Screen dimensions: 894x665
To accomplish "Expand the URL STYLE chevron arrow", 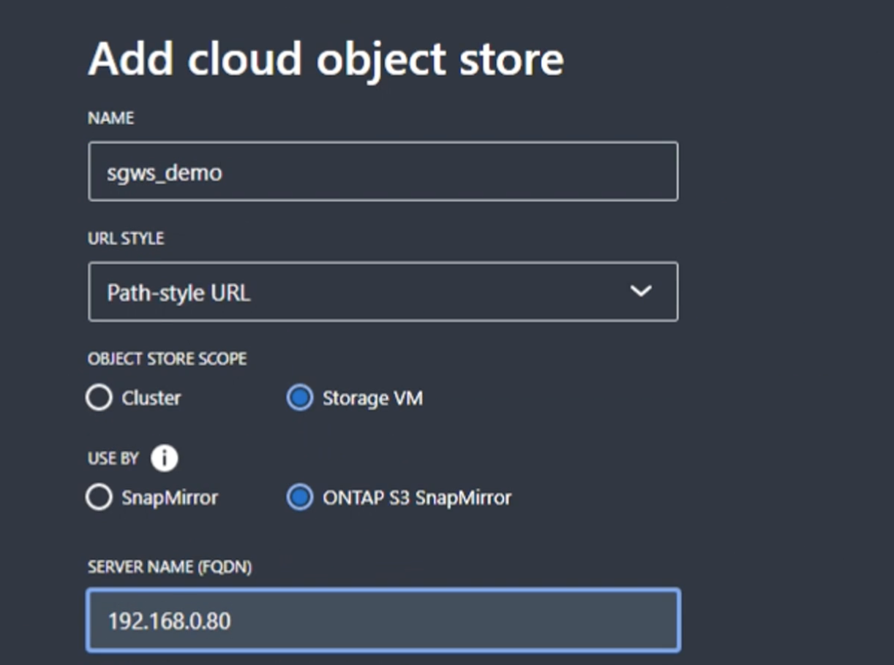I will point(641,292).
